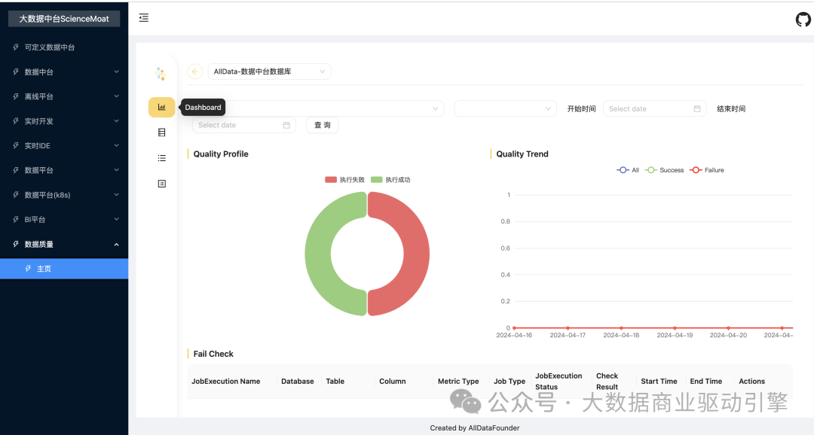Open the AllData-数据中台数据库 dropdown
Viewport: 814px width, 435px height.
[x=269, y=71]
